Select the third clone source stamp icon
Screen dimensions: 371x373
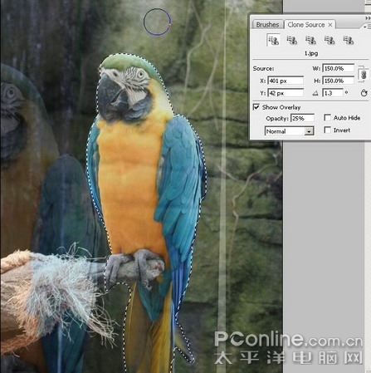pyautogui.click(x=310, y=40)
